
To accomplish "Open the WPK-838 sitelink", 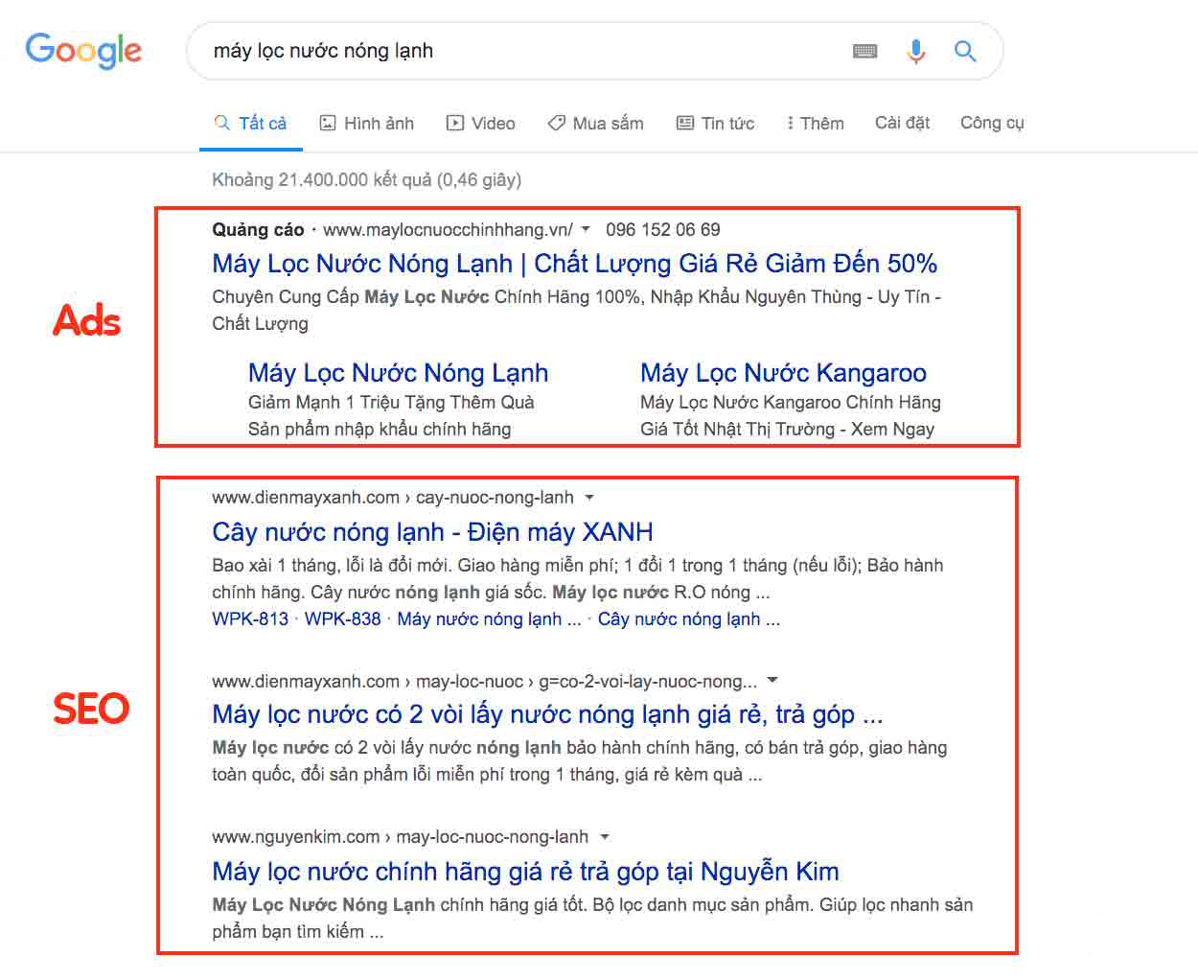I will 342,618.
